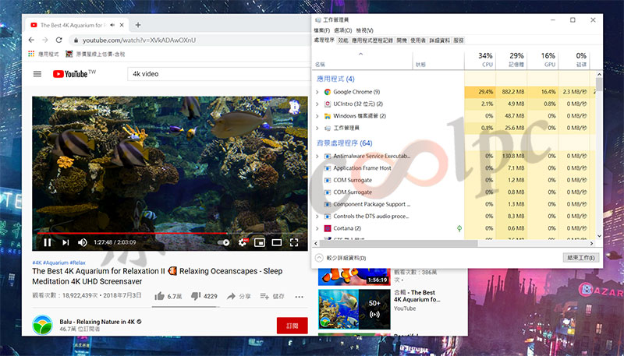This screenshot has height=356, width=624.
Task: Switch to the Performance tab
Action: (343, 41)
